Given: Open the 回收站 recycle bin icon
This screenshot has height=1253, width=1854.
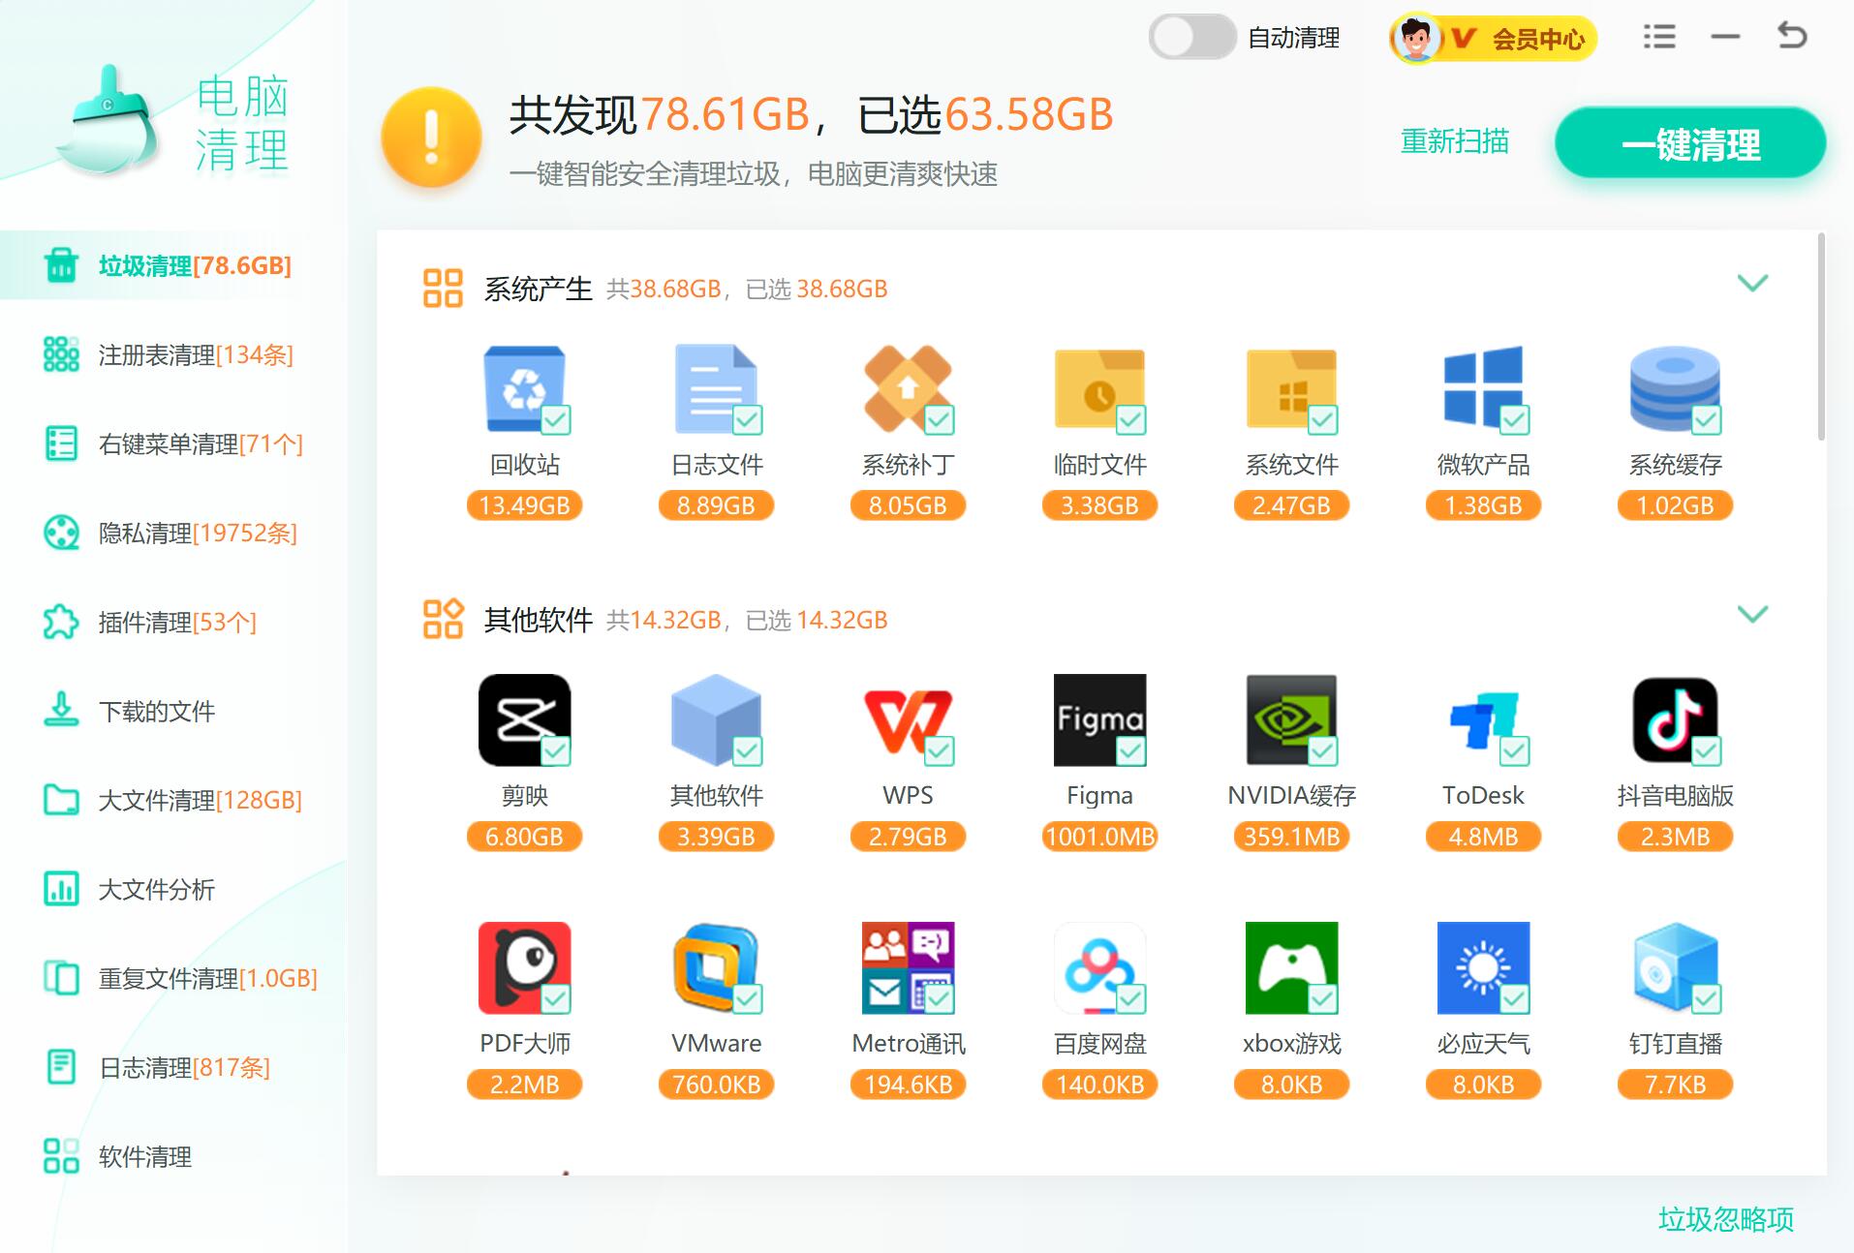Looking at the screenshot, I should coord(524,388).
